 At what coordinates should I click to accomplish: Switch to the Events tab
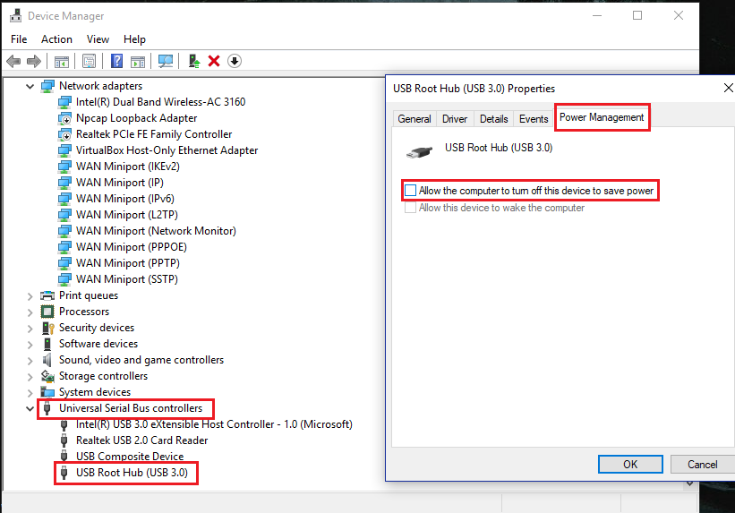[534, 119]
